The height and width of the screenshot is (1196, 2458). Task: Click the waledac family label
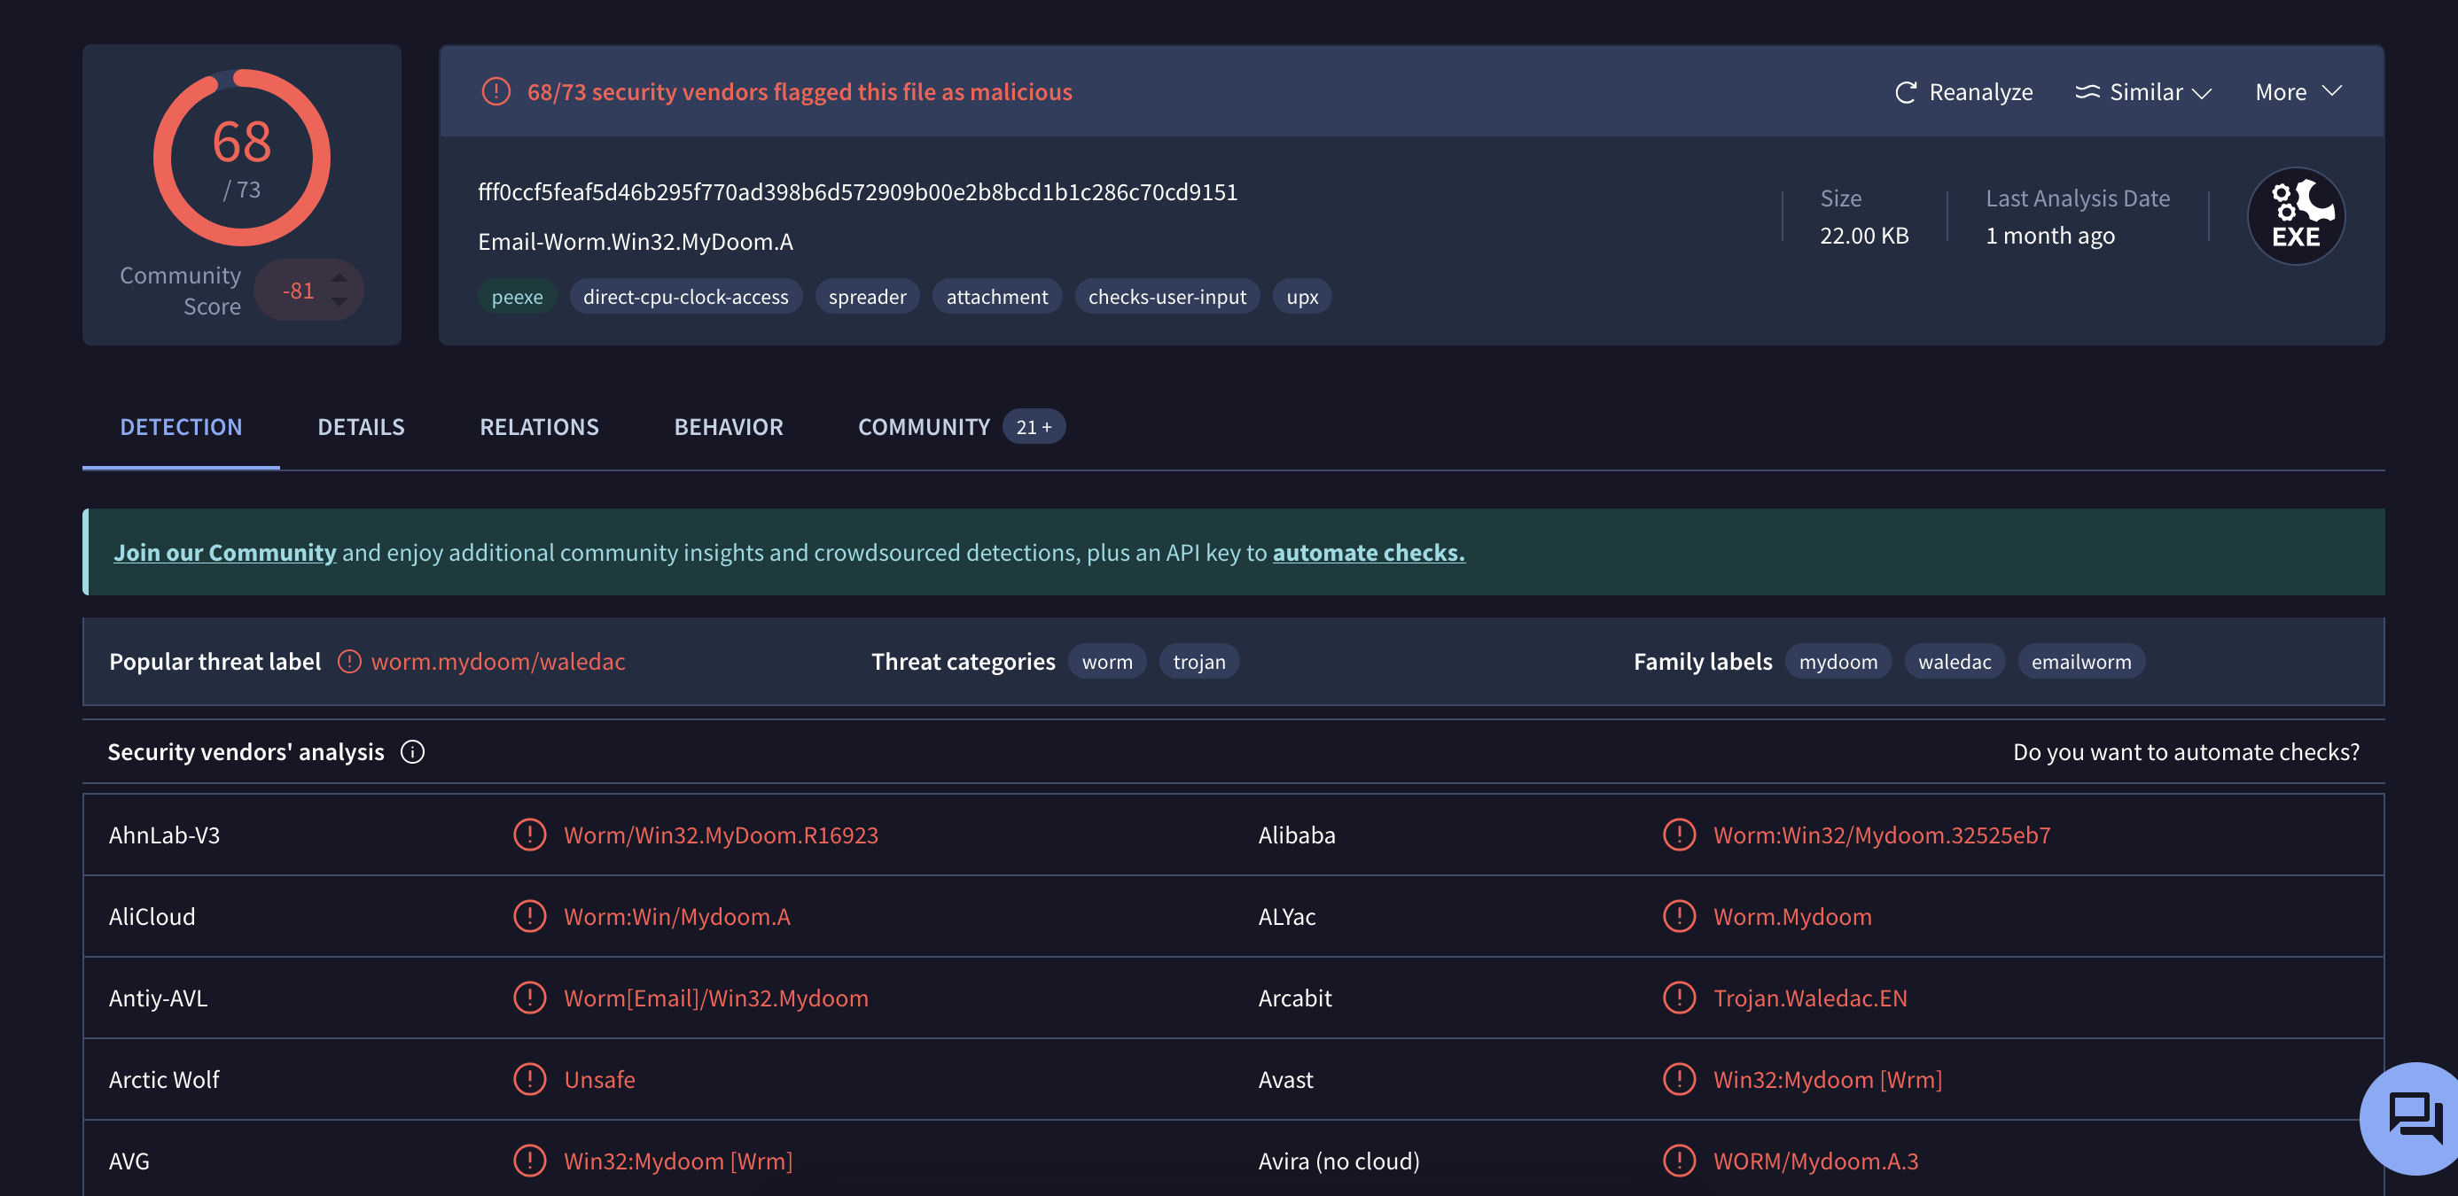(1955, 661)
